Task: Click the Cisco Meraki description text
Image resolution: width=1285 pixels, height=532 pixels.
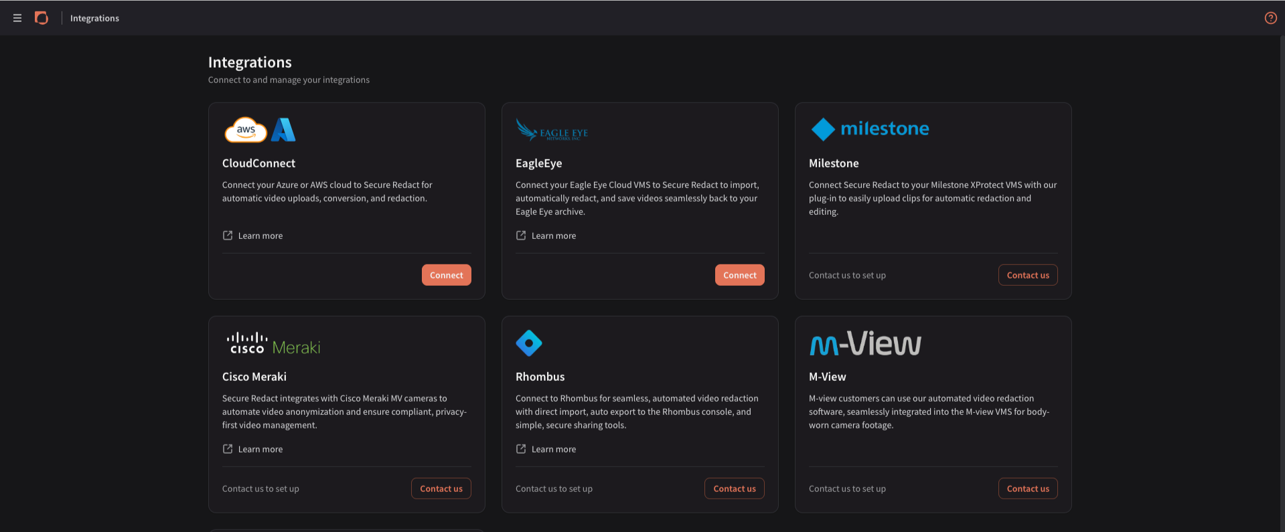Action: point(344,412)
